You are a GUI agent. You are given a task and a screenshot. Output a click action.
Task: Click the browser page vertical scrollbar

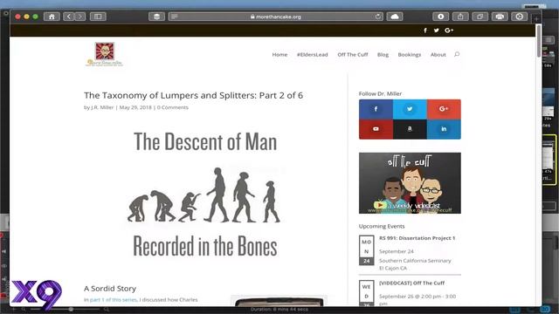[539, 41]
